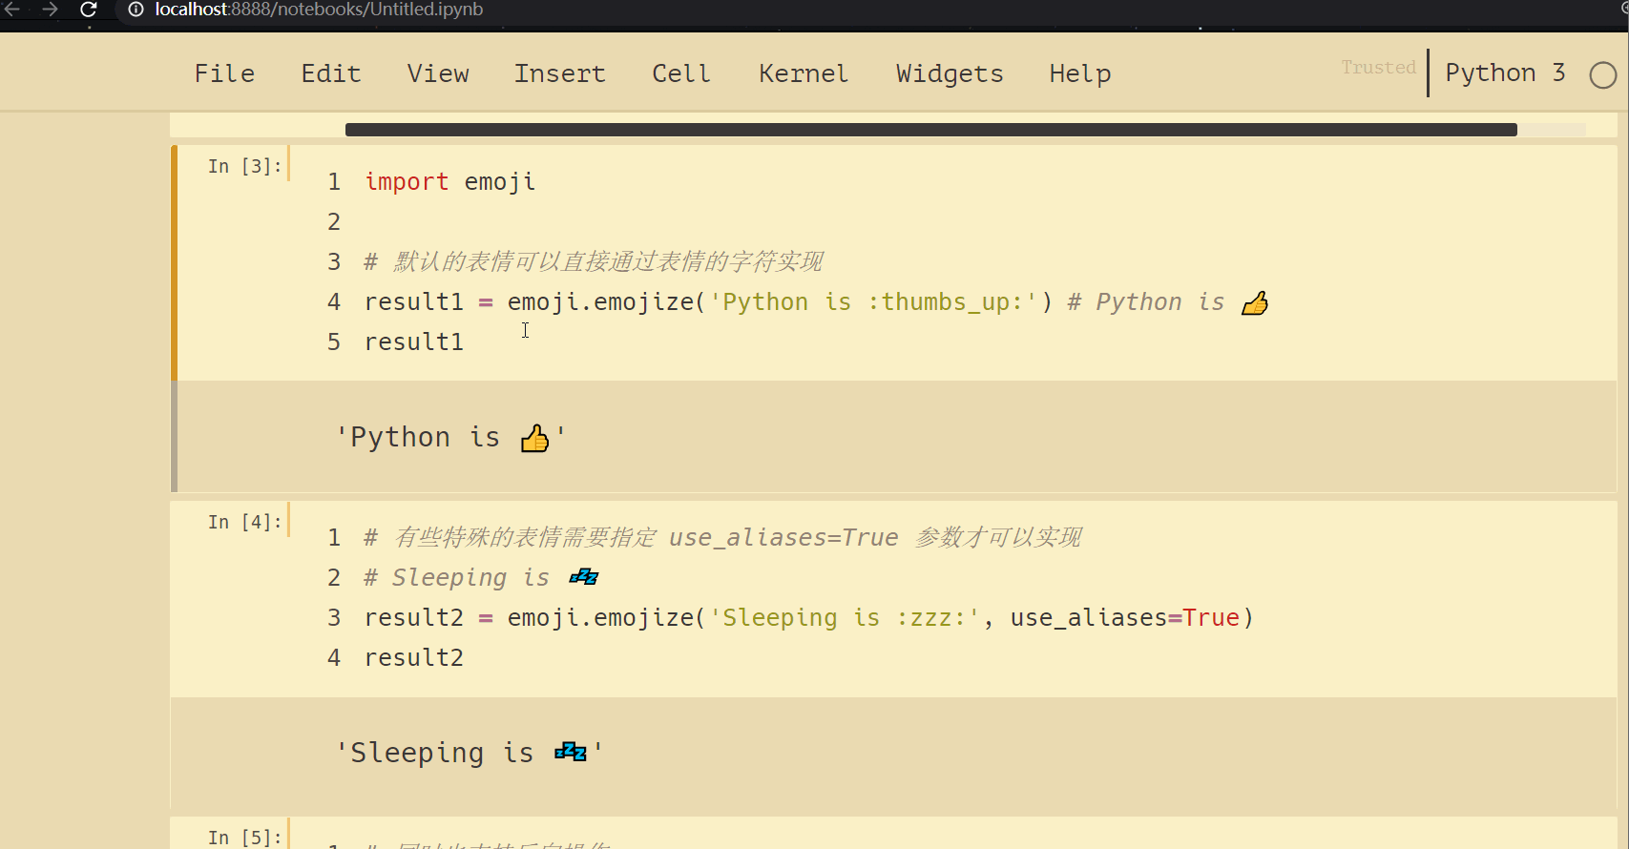Screen dimensions: 1629x849
Task: Click the kernel idle circle indicator
Action: pos(1603,74)
